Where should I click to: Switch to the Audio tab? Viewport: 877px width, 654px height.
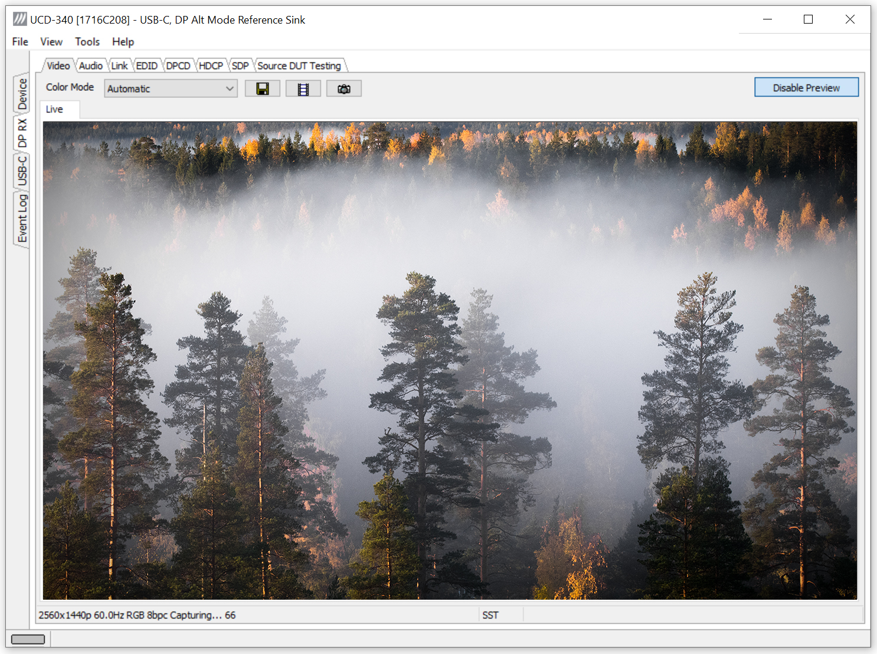click(91, 65)
